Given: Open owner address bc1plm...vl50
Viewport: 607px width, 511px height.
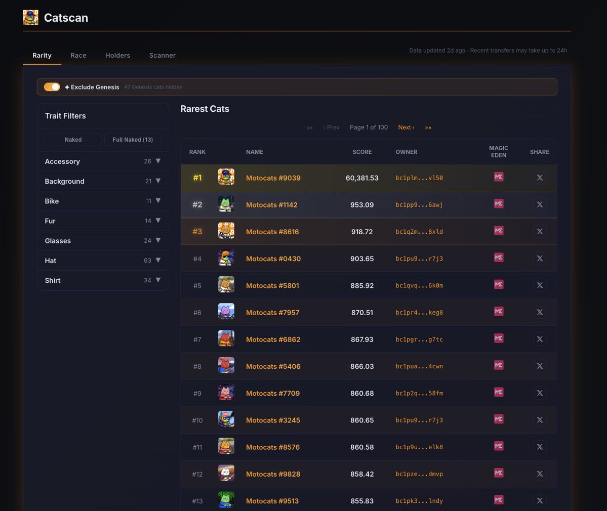Looking at the screenshot, I should click(419, 178).
